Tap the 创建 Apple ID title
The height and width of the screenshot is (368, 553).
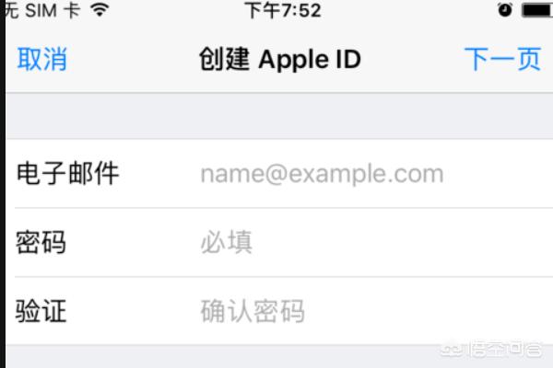pos(280,59)
